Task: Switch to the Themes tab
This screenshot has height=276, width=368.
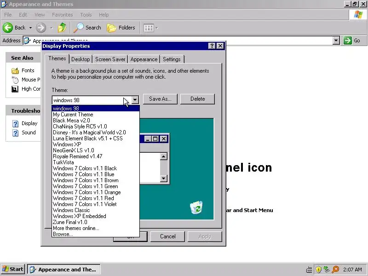Action: (57, 58)
